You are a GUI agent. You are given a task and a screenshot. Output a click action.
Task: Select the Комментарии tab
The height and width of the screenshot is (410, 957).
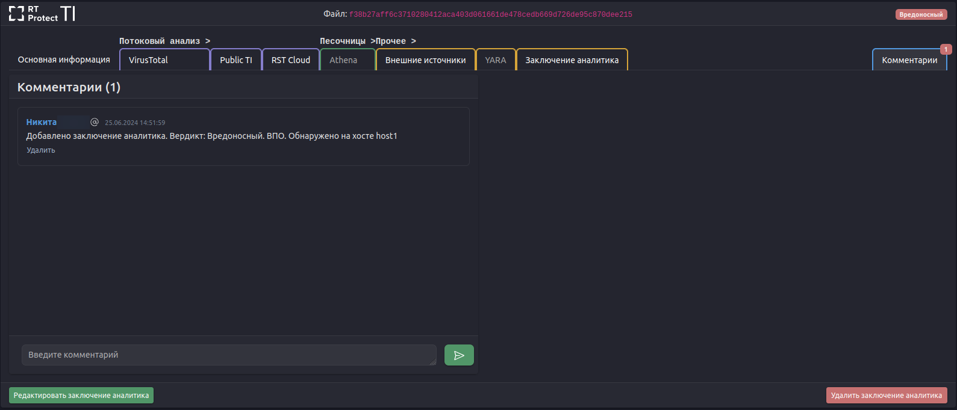coord(909,60)
